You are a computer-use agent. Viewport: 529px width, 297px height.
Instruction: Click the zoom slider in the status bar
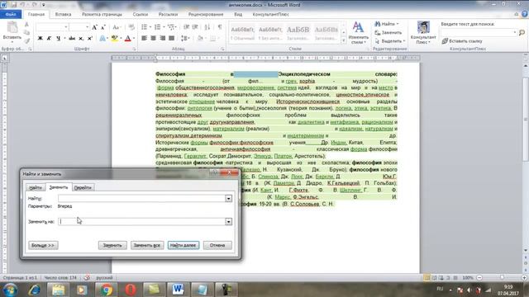click(502, 278)
